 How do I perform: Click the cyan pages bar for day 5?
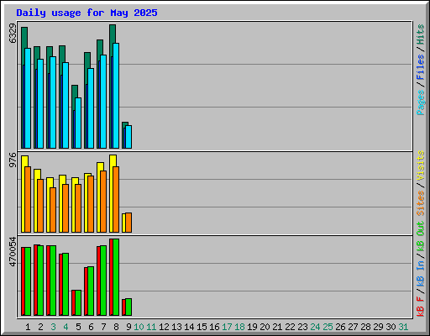pos(78,123)
